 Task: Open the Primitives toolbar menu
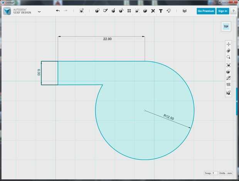[97, 11]
